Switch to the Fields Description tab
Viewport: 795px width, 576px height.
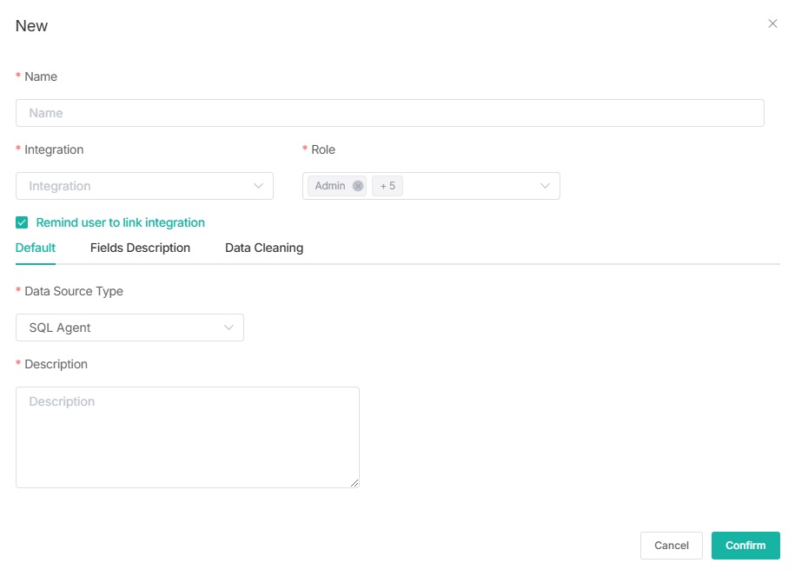click(x=140, y=248)
